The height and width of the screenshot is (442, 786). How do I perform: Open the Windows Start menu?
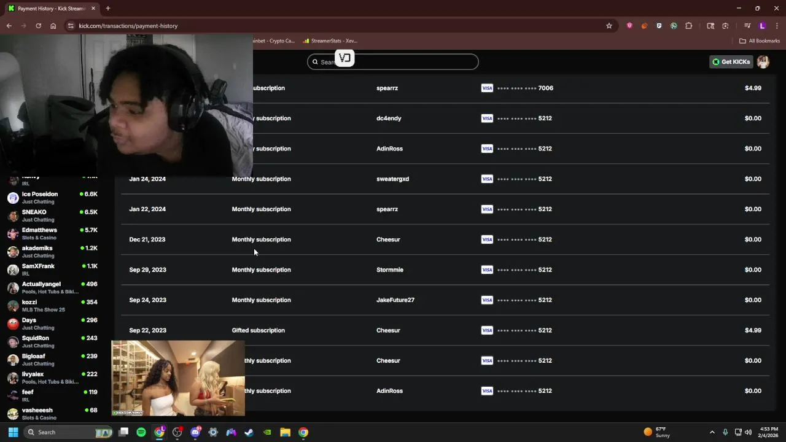click(13, 432)
